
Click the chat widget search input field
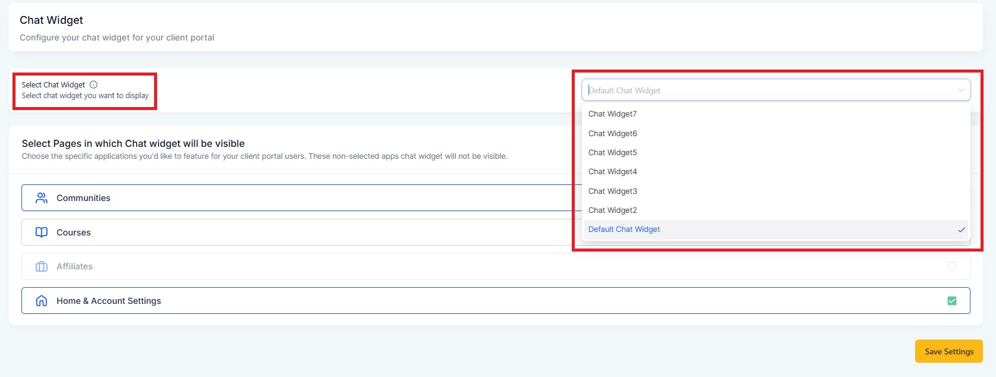point(768,90)
